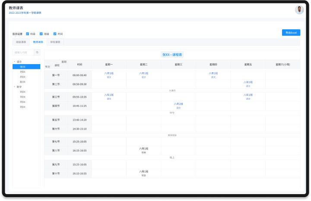The width and height of the screenshot is (311, 201).
Task: Open Wednesday fourth period 八年2班 class
Action: (178, 104)
